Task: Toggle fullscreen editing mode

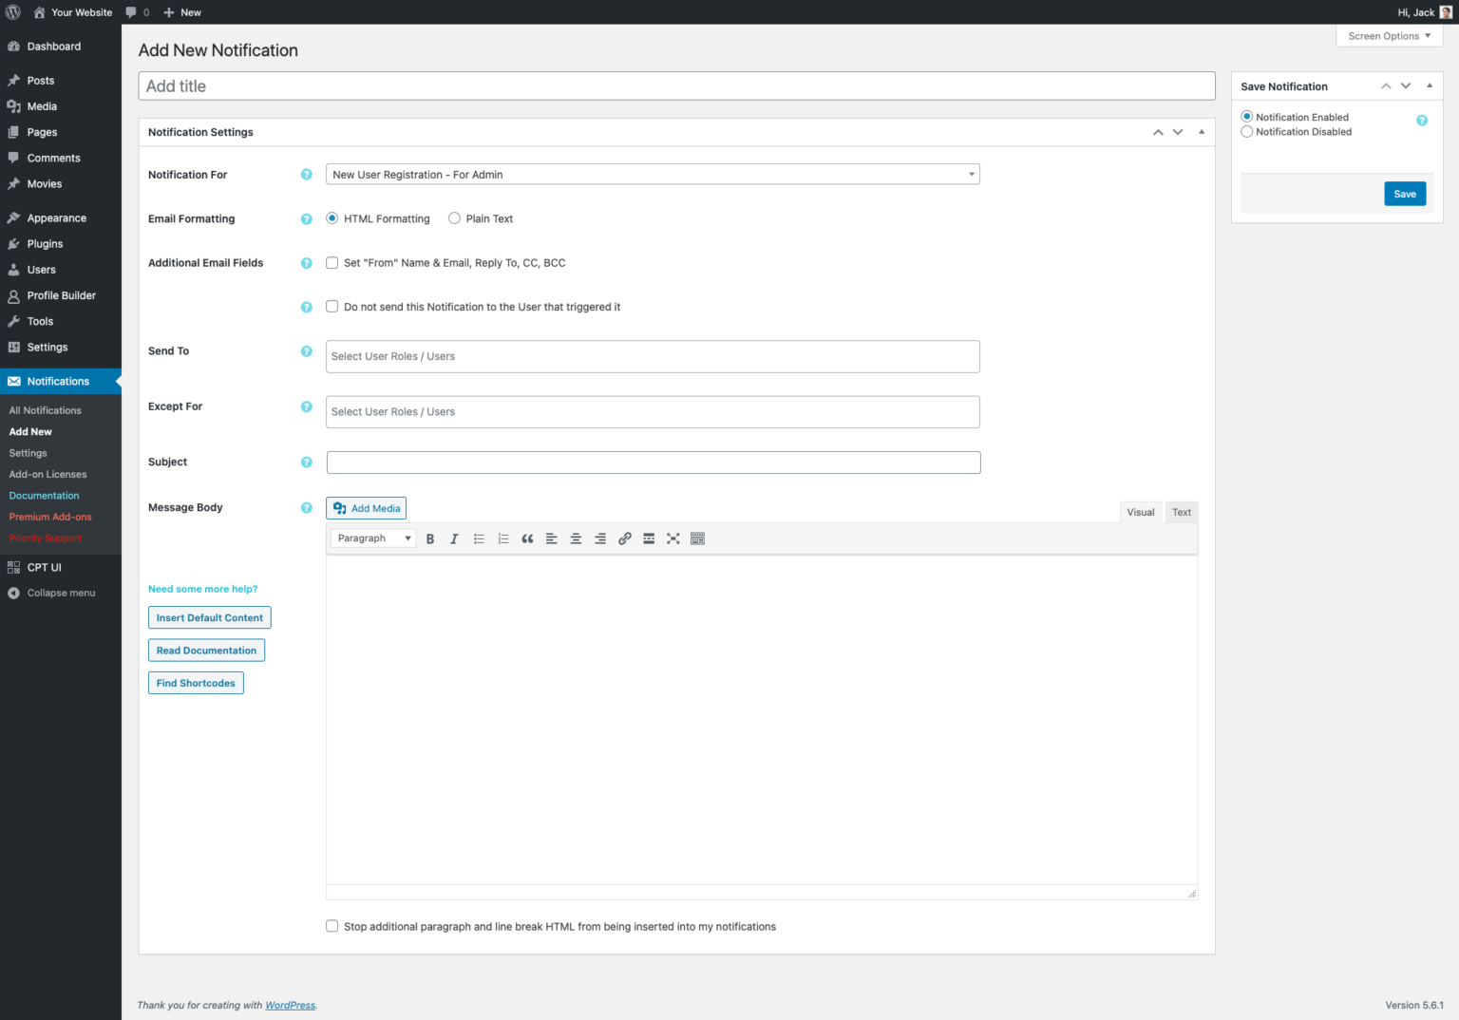Action: [673, 538]
